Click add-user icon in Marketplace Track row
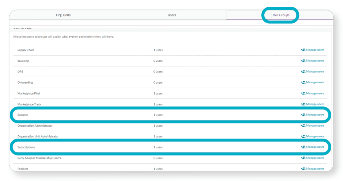343x181 pixels. point(303,104)
